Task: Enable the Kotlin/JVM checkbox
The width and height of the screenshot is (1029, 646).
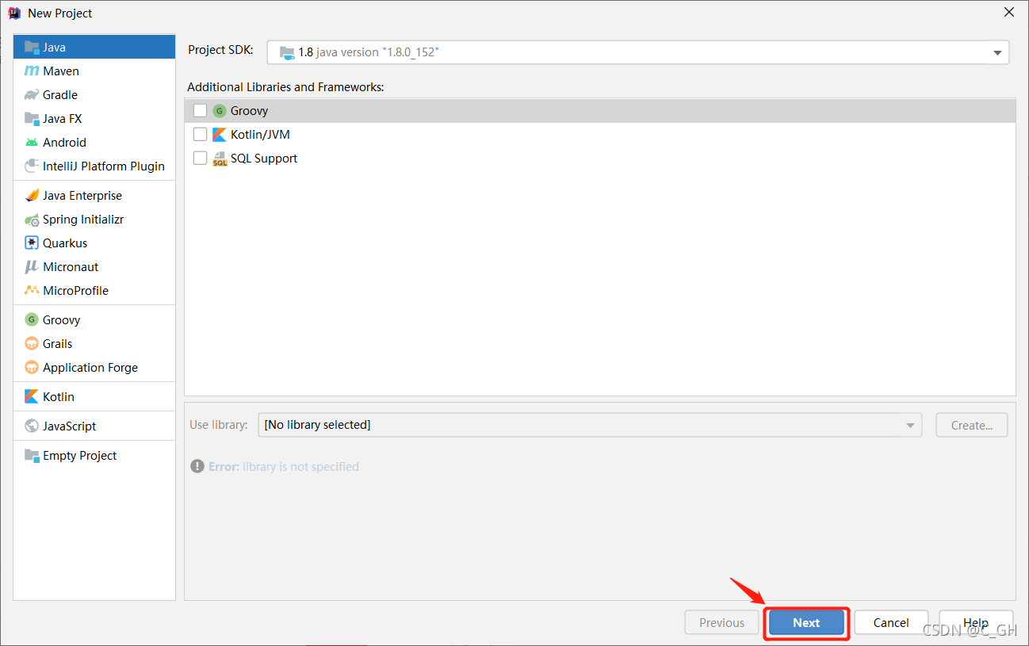Action: pos(201,134)
